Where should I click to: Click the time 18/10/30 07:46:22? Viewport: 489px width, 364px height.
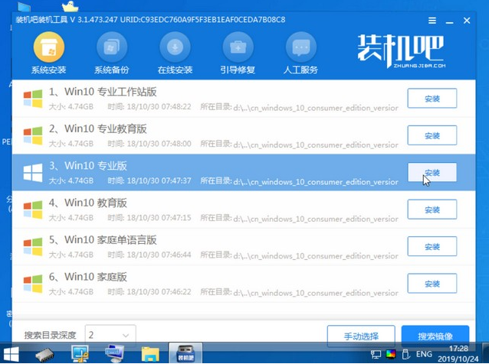click(x=159, y=292)
